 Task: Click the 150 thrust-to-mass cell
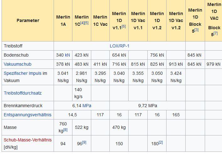119,144
